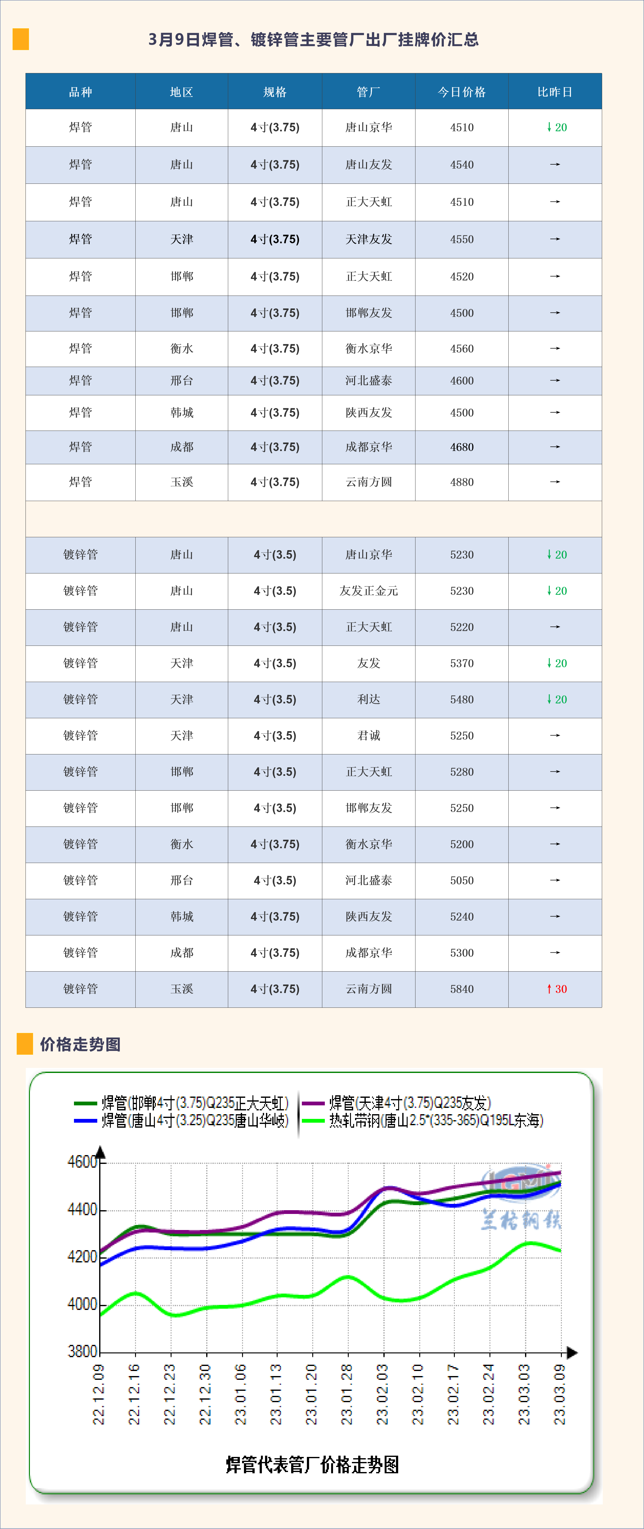This screenshot has width=644, height=1529.
Task: Click the dark green 邯郸 正大天虹 legend line
Action: (x=86, y=1103)
